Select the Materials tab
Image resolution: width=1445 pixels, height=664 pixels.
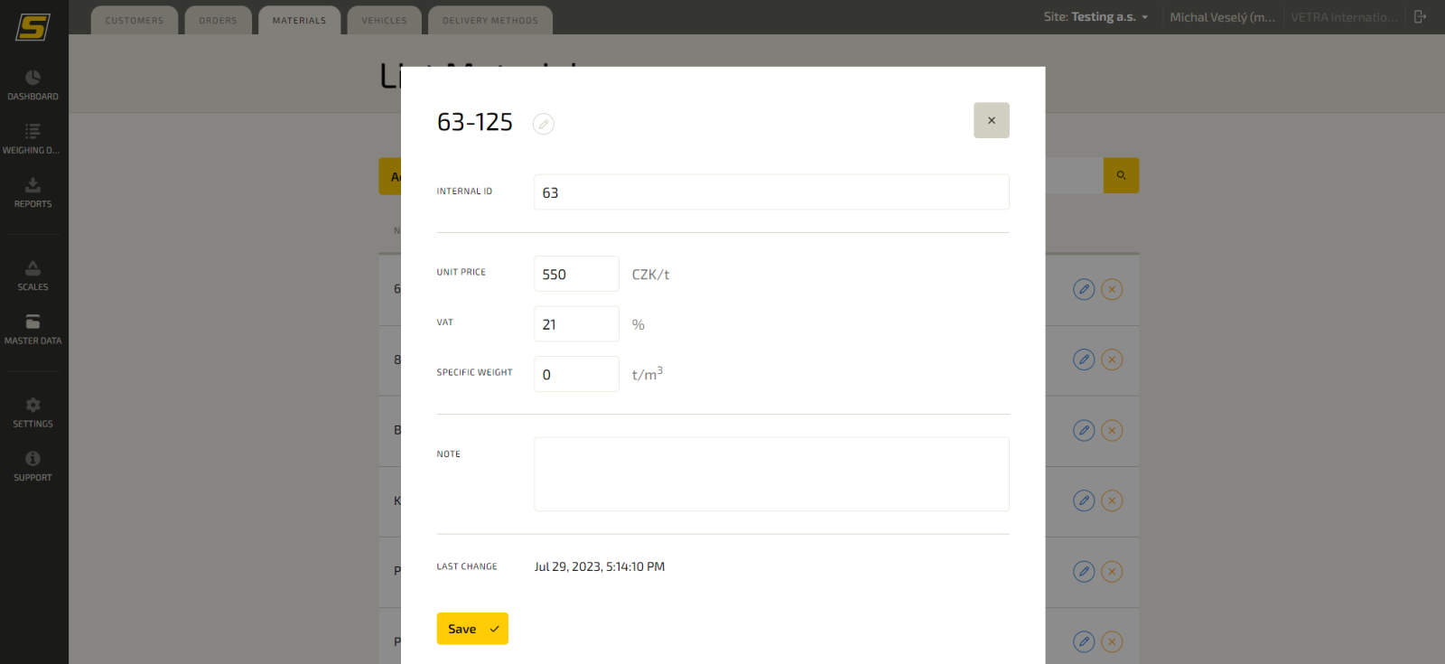(x=299, y=20)
